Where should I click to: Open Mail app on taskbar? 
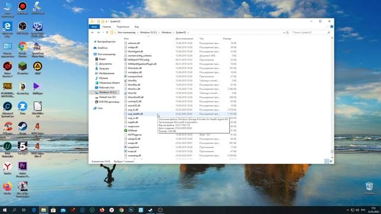pos(63,210)
